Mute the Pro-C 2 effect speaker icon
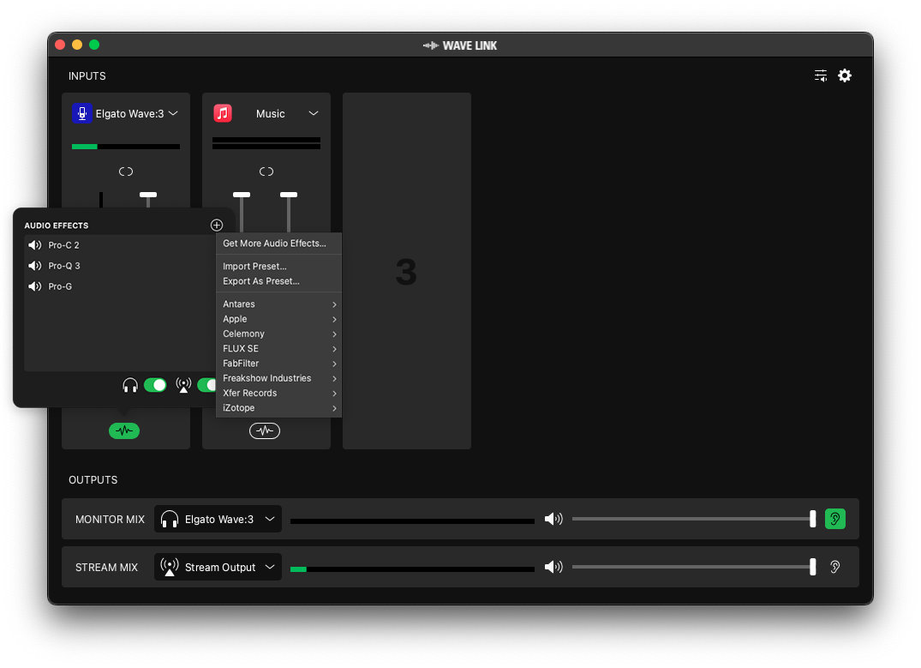This screenshot has width=921, height=668. tap(34, 245)
